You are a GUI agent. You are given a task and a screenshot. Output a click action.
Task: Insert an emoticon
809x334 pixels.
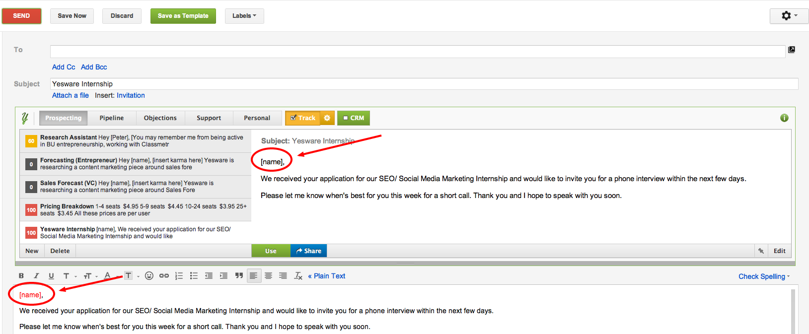click(149, 276)
